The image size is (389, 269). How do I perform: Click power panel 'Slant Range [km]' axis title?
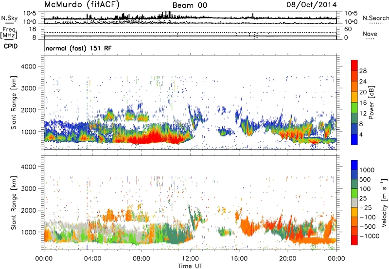pos(14,102)
